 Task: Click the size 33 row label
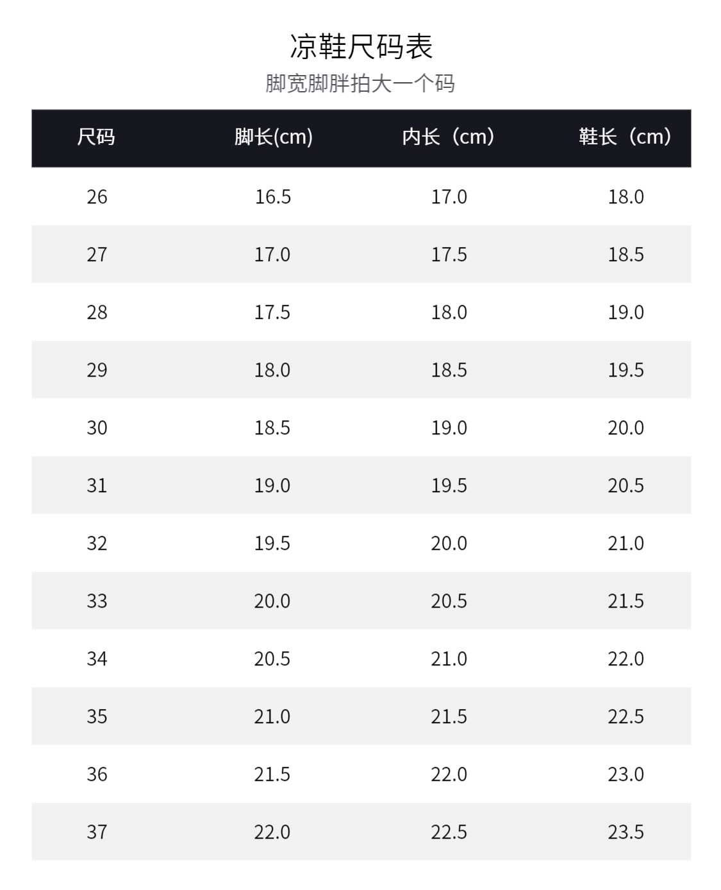tap(97, 601)
